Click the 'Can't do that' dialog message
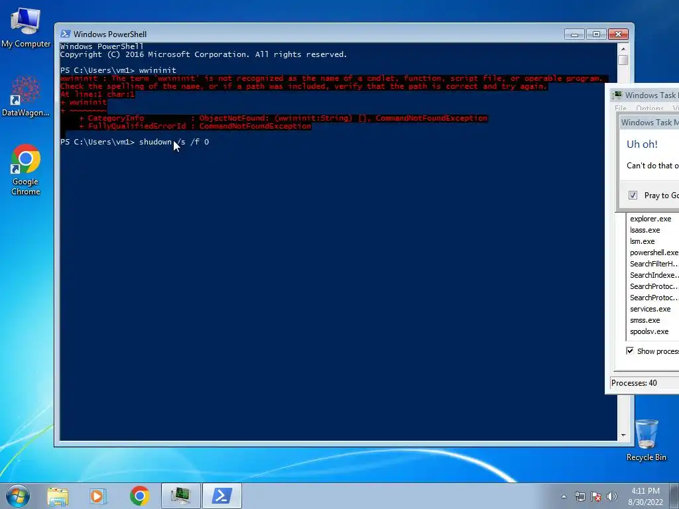Image resolution: width=679 pixels, height=509 pixels. click(652, 165)
